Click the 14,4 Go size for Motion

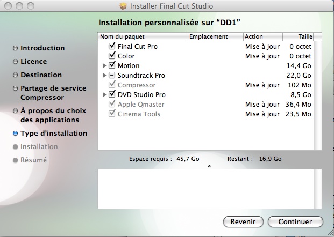pos(299,66)
